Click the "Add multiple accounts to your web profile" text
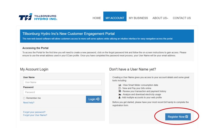The height and width of the screenshot is (132, 211). pos(142,98)
